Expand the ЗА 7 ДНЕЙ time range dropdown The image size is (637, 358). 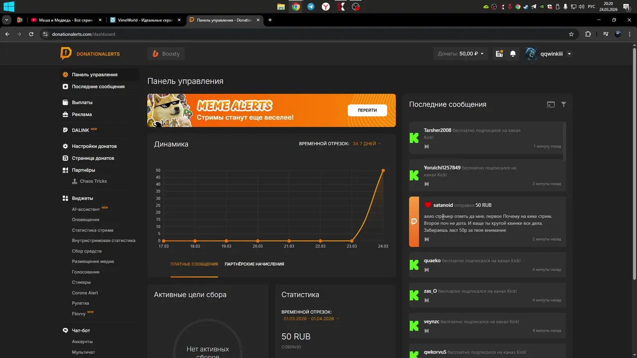coord(367,144)
